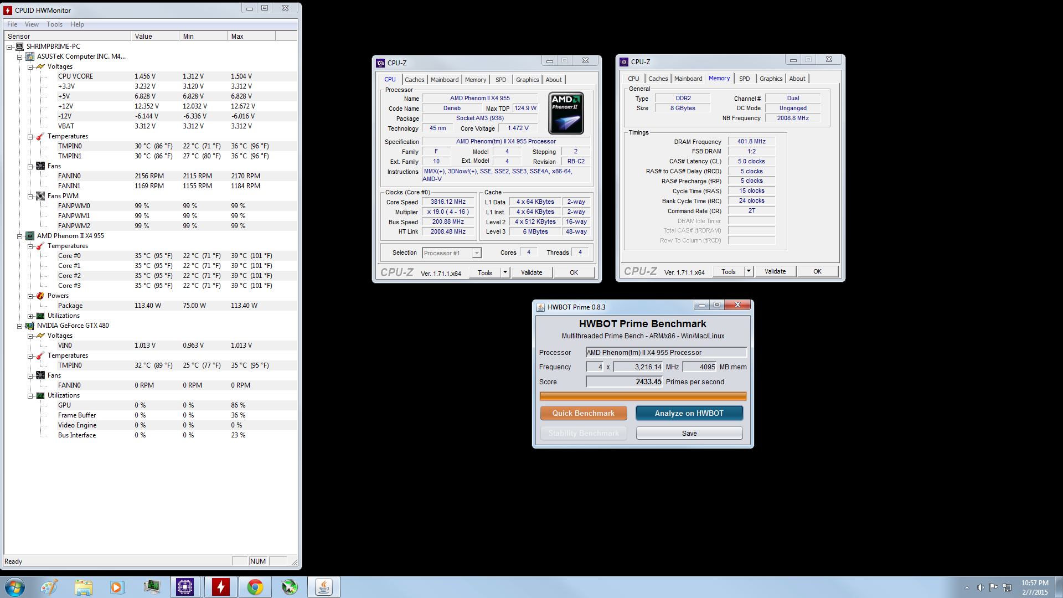The width and height of the screenshot is (1063, 598).
Task: Open Windows Explorer folder taskbar icon
Action: click(x=84, y=587)
